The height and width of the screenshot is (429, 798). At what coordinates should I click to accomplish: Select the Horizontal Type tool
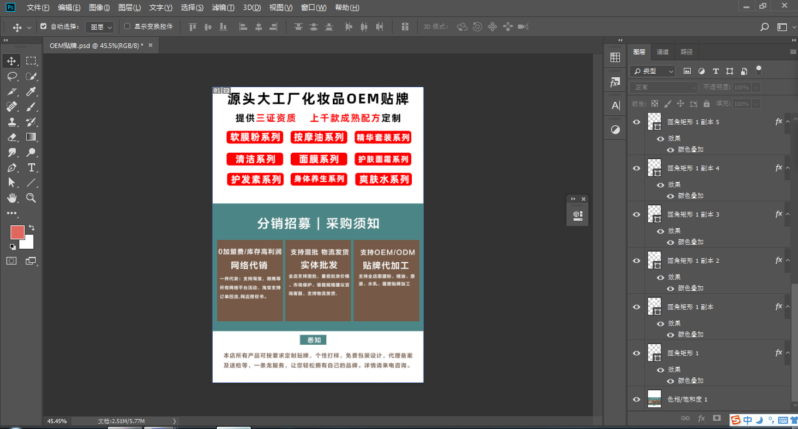click(x=31, y=167)
